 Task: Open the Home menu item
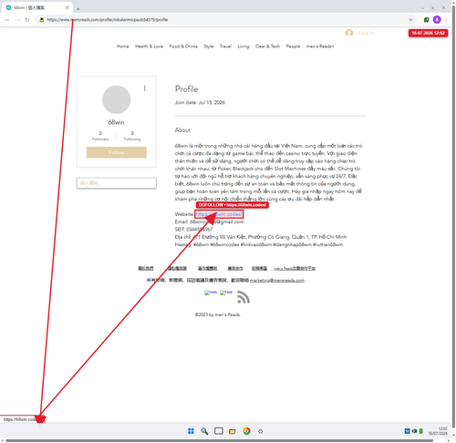(122, 46)
